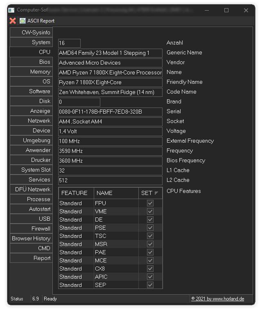Open the www.horland.de copyright link

coord(217,299)
